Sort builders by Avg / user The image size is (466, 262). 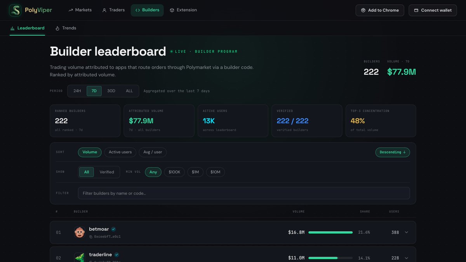click(x=153, y=152)
